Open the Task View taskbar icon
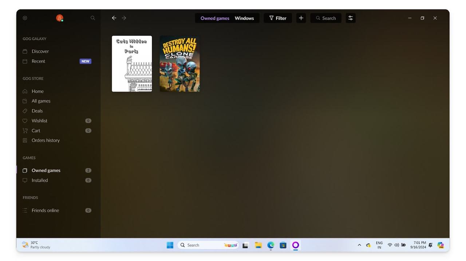 (x=245, y=245)
